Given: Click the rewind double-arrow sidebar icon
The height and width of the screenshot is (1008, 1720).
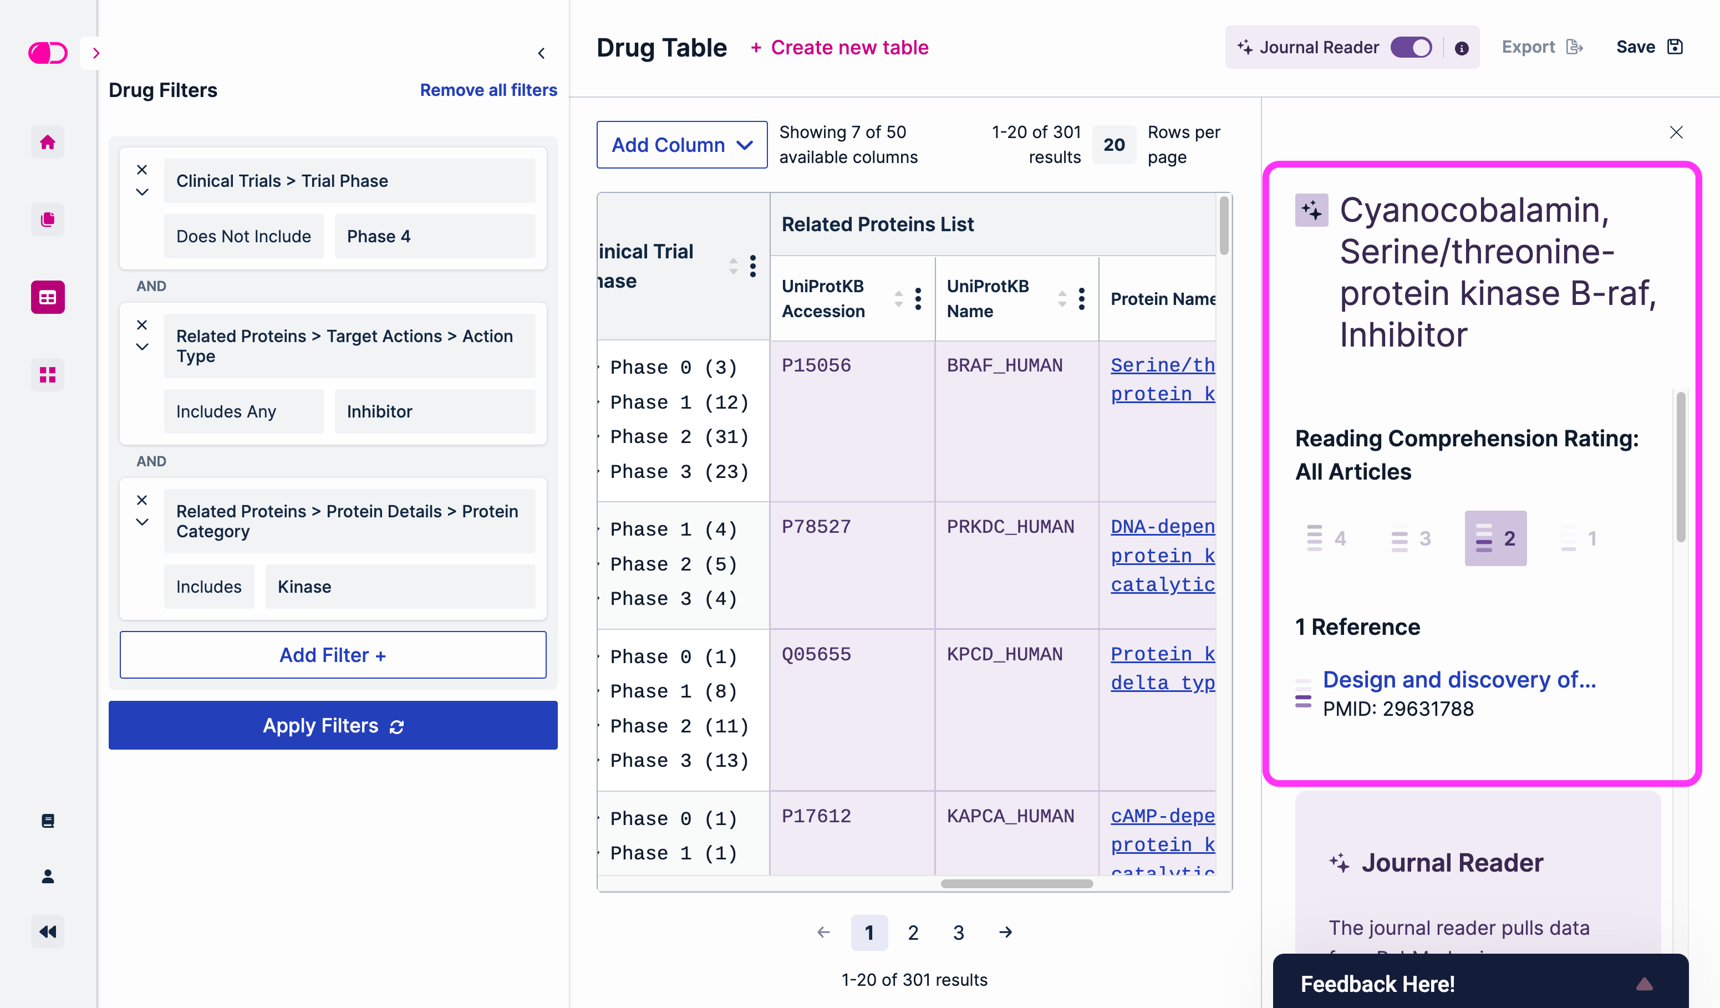Looking at the screenshot, I should point(47,931).
